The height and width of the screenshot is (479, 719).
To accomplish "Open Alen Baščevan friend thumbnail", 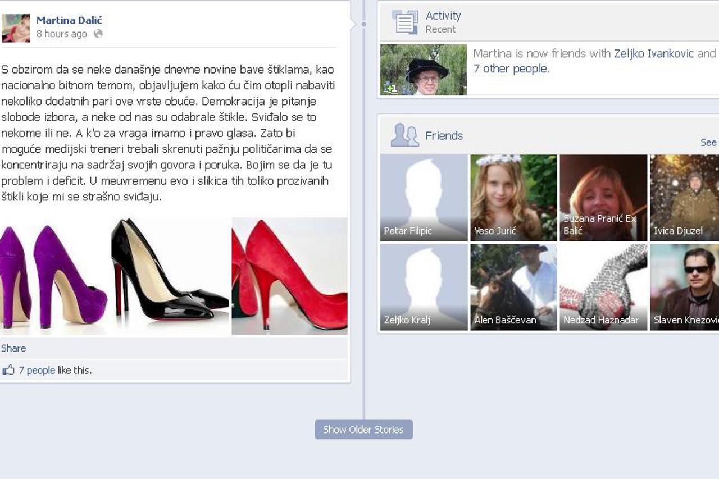I will [x=513, y=287].
